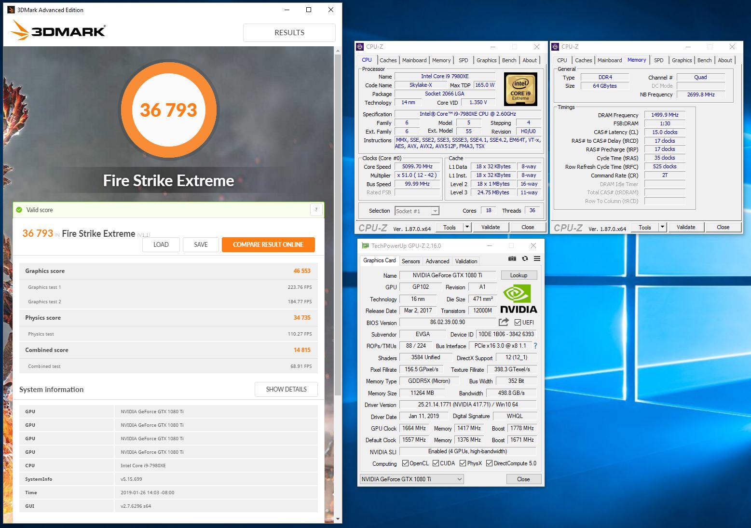Expand Tools dropdown arrow in left CPU-Z

point(467,227)
